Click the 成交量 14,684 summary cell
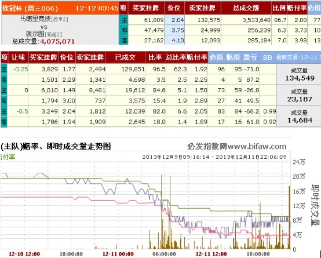 pos(300,117)
